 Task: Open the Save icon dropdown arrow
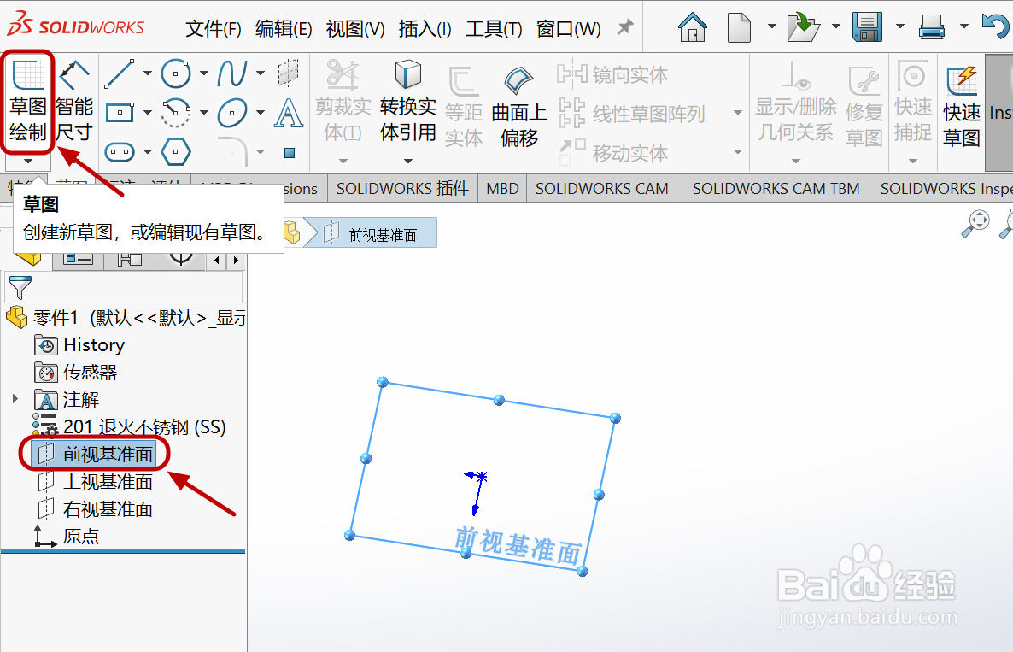point(900,26)
